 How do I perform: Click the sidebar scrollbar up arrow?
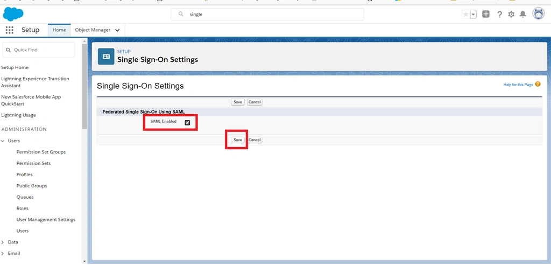84,41
